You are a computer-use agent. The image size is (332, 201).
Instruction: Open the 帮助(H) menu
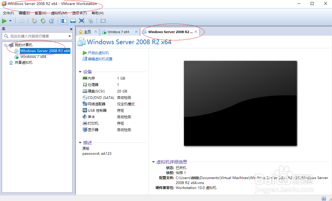[98, 13]
